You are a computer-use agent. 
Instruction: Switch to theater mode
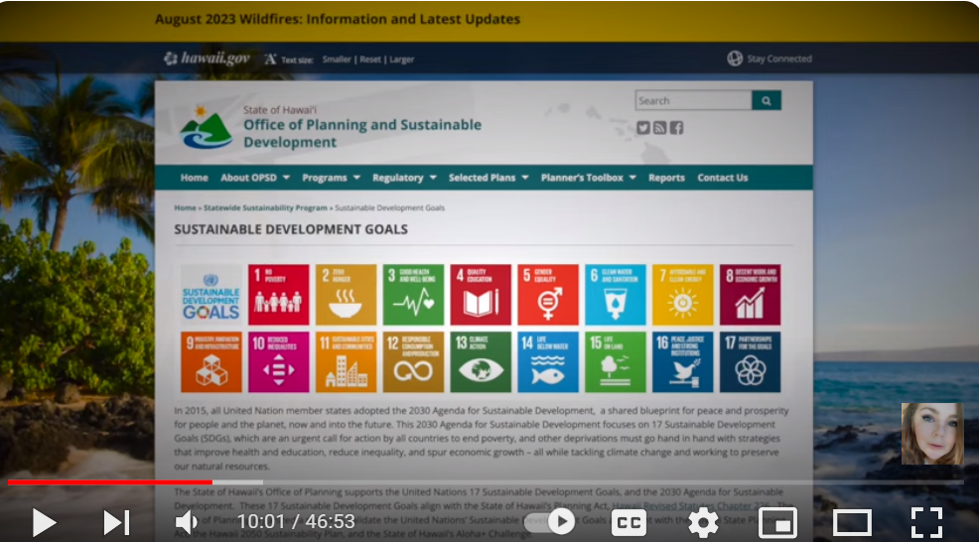852,522
